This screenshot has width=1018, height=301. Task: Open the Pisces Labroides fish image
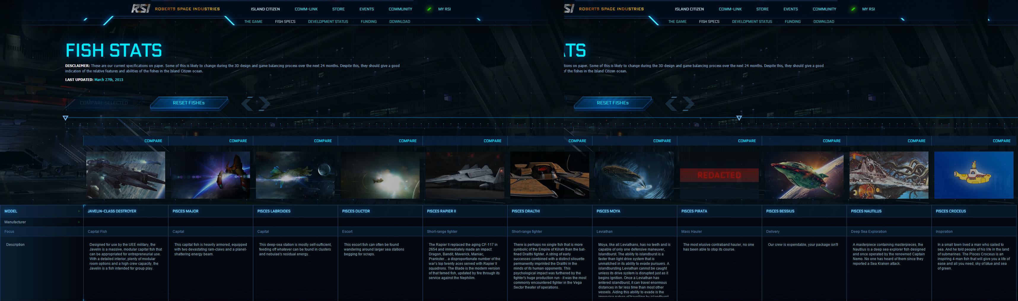295,175
